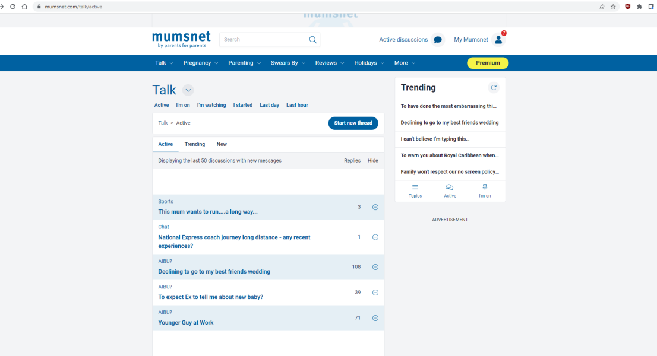This screenshot has width=657, height=356.
Task: Refresh the Trending list
Action: coord(494,87)
